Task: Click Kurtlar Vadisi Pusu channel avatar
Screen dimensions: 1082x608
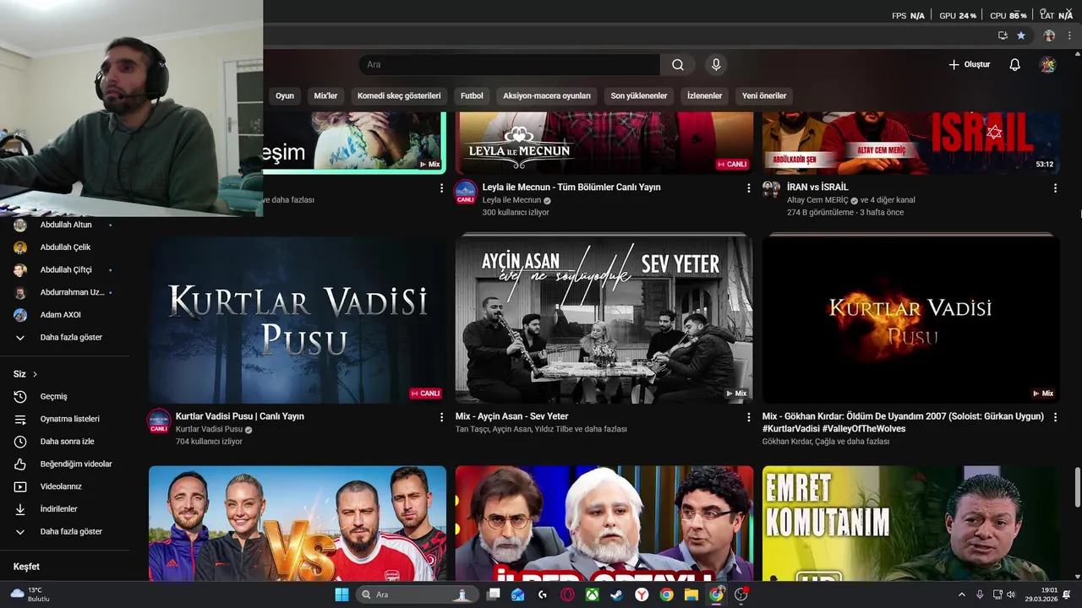Action: [159, 420]
